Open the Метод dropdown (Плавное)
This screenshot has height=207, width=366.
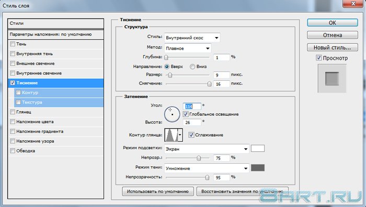[x=188, y=48]
